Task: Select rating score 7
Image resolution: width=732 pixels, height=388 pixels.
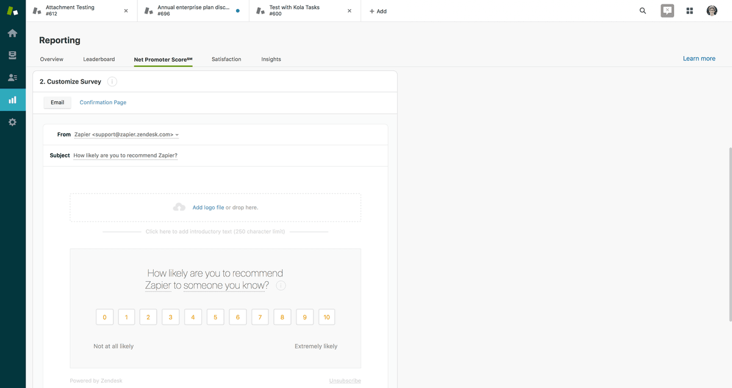Action: tap(260, 317)
